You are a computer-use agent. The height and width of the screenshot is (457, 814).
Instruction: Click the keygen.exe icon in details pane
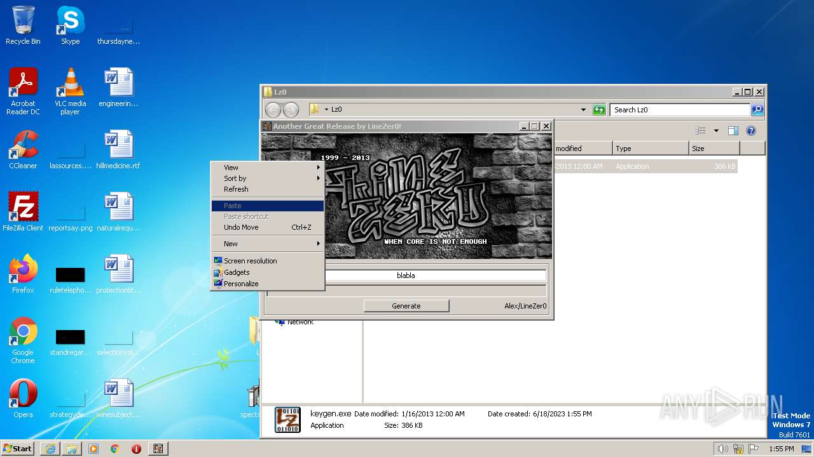pos(287,420)
